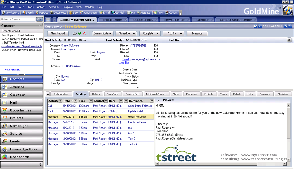Click the Company breadcrumb link
294x169 pixels.
coord(52,27)
